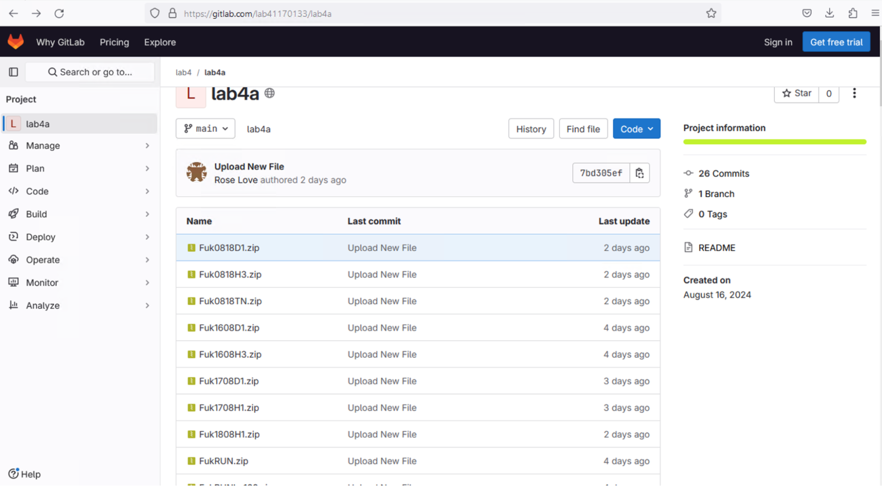
Task: Open the README link
Action: 717,248
